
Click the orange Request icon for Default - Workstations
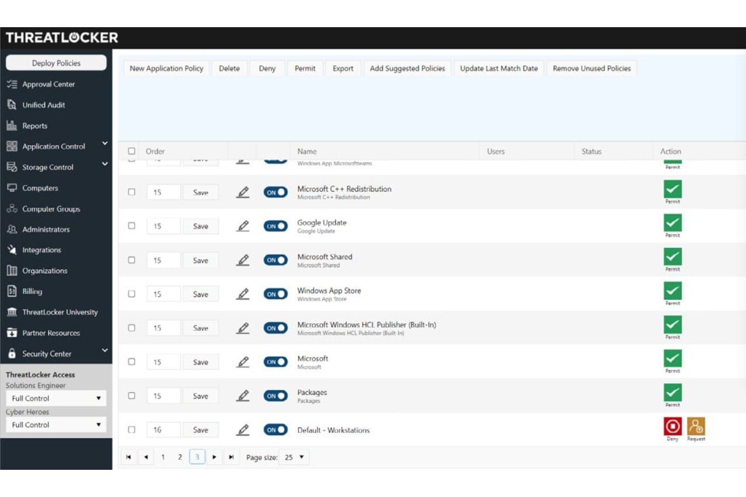(696, 426)
